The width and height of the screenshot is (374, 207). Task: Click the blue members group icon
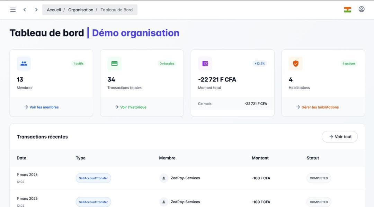click(x=24, y=63)
